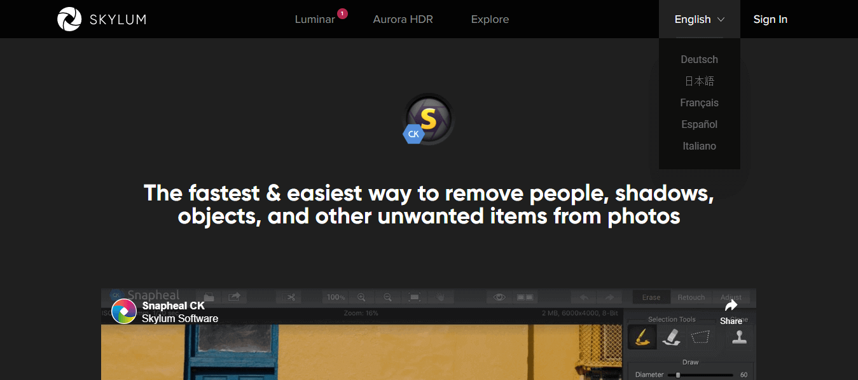Image resolution: width=858 pixels, height=380 pixels.
Task: Go to the Aurora HDR page
Action: point(403,19)
